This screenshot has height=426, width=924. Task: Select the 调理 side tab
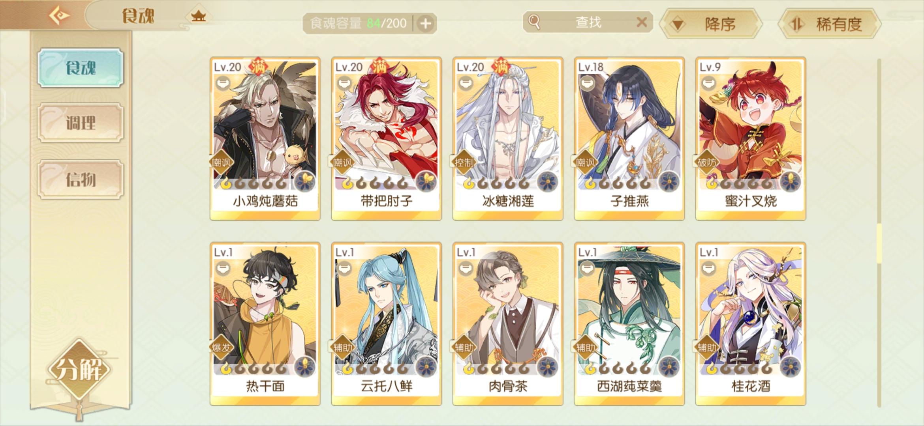tap(81, 123)
